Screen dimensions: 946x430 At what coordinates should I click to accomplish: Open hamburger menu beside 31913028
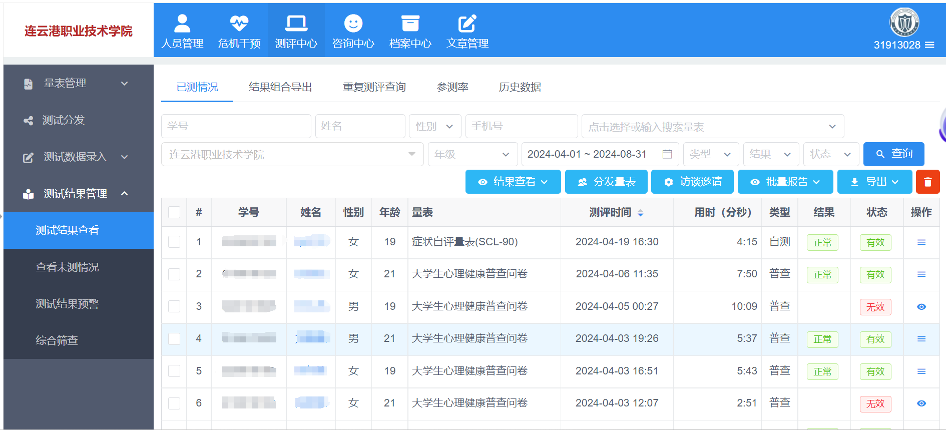tap(929, 45)
